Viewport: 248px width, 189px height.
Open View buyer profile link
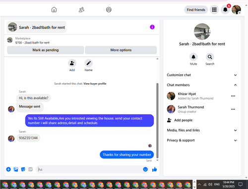pyautogui.click(x=95, y=84)
